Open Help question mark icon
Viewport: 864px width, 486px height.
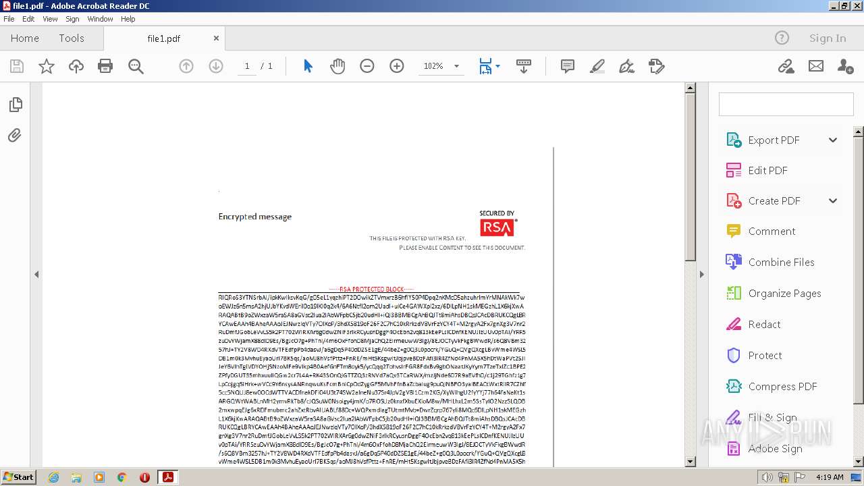(x=782, y=38)
